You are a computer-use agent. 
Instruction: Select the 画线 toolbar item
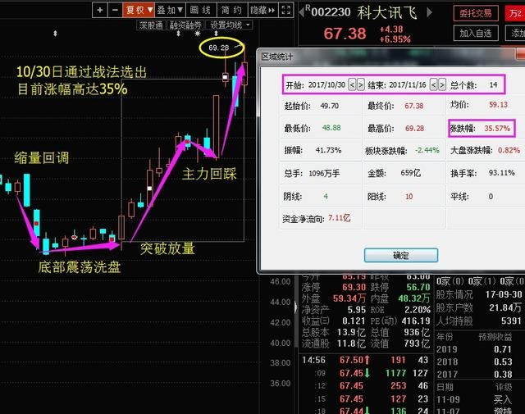201,10
